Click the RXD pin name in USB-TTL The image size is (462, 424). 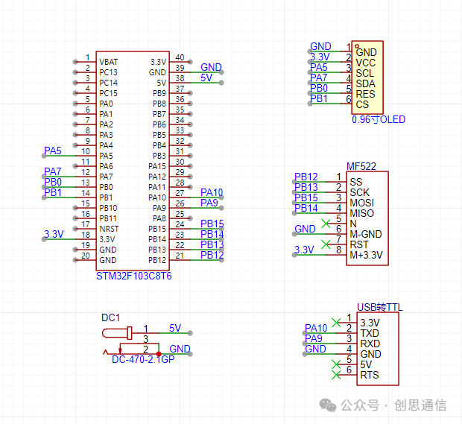[370, 344]
